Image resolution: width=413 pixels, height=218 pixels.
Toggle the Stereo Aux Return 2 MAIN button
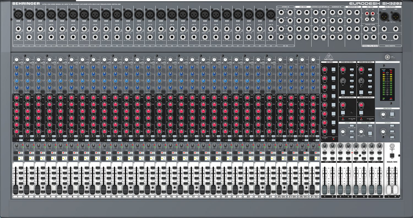370,92
